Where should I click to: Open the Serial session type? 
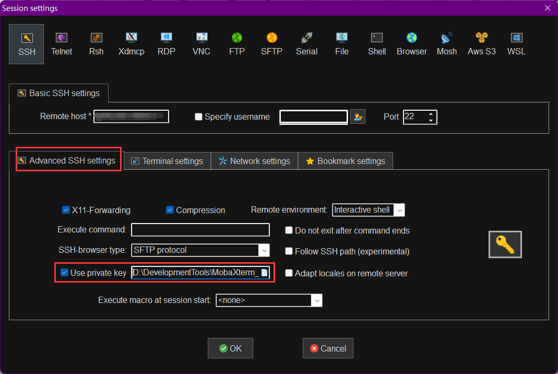tap(307, 44)
